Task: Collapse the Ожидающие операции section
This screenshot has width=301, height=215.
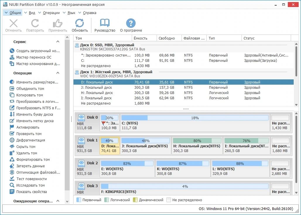Action: (x=58, y=201)
